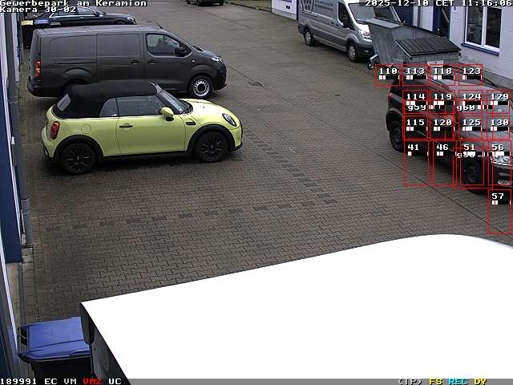Select detection box labeled 123

point(471,75)
